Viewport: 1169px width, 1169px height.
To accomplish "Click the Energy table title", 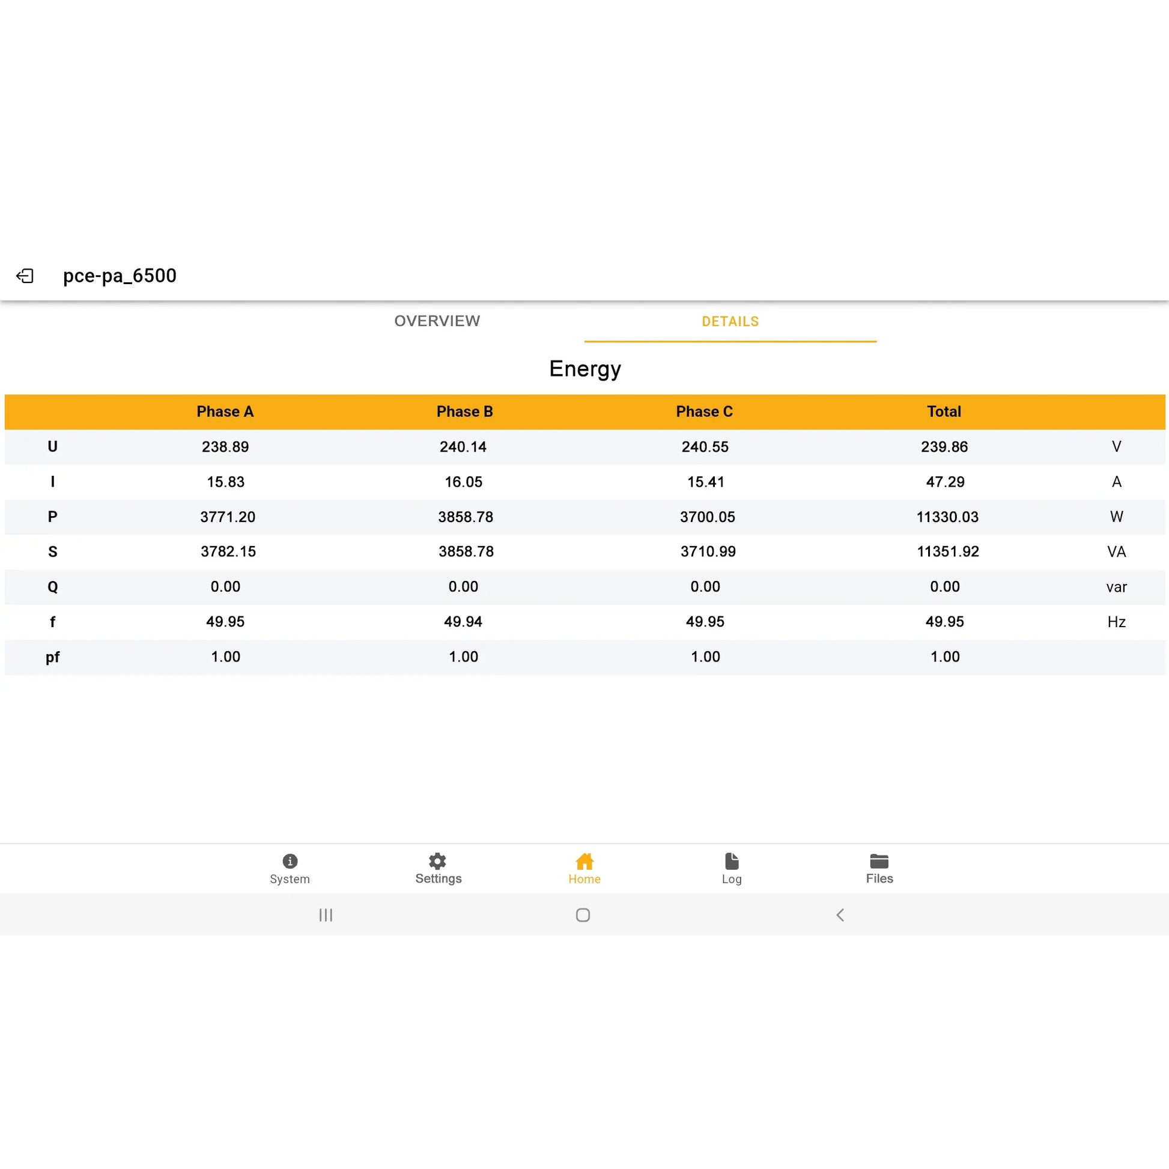I will point(584,369).
